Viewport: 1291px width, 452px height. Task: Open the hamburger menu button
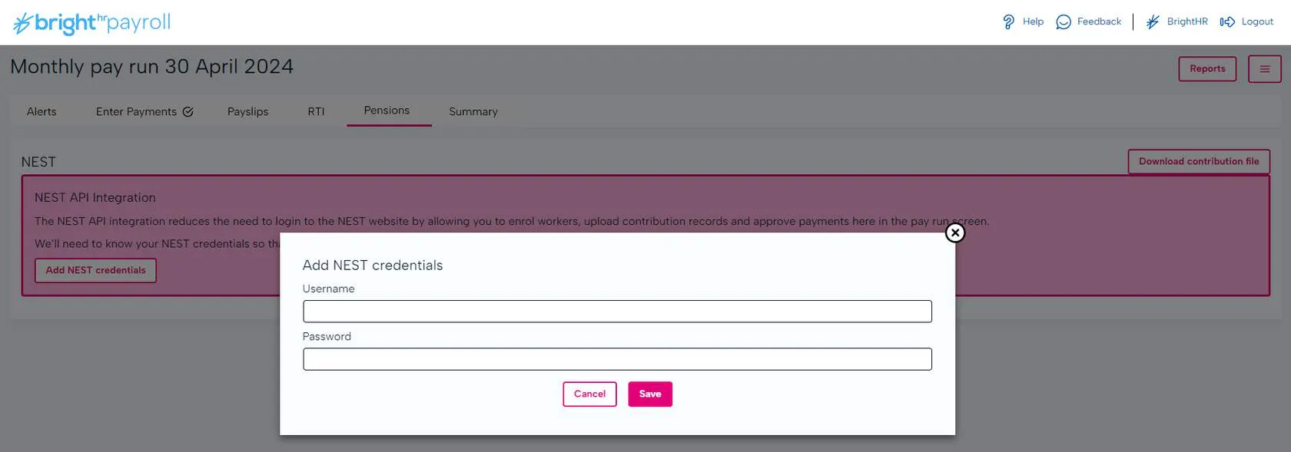click(1264, 69)
